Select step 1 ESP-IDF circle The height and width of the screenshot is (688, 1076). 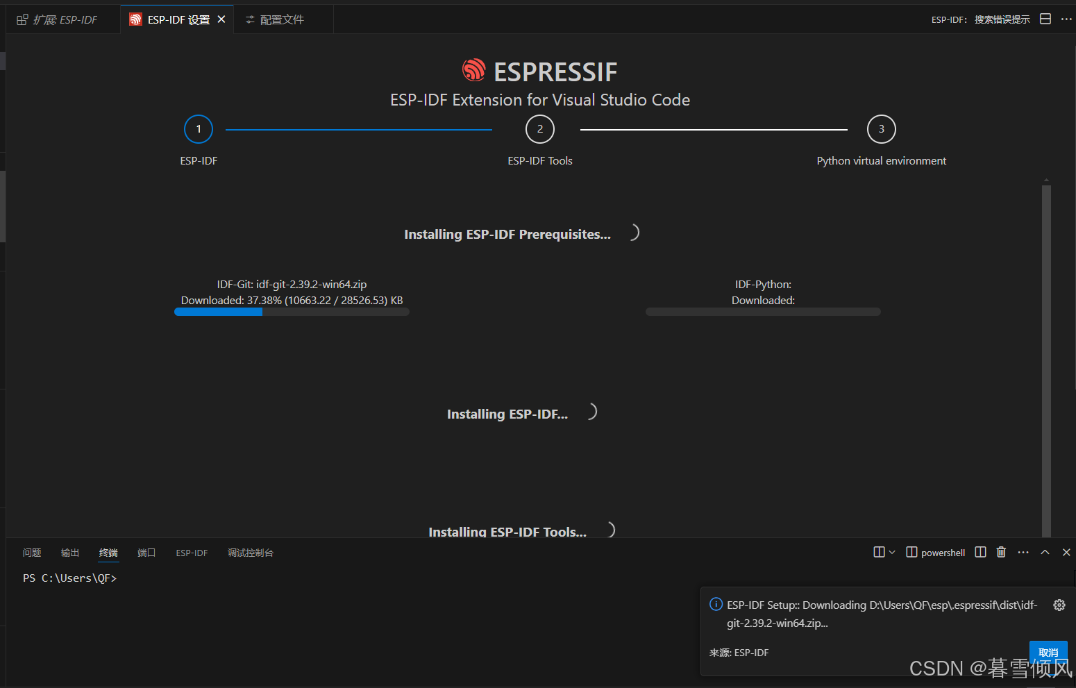(x=199, y=129)
